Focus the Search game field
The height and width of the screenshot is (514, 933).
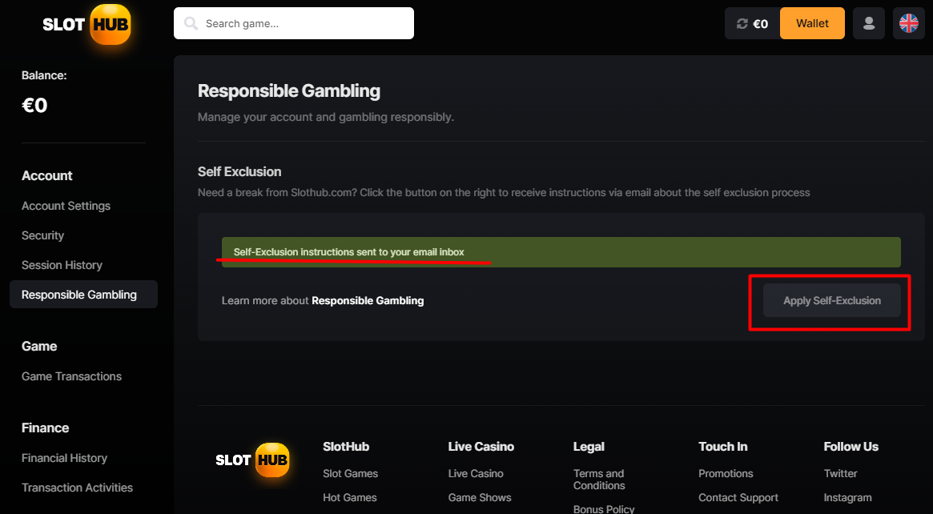(x=304, y=24)
